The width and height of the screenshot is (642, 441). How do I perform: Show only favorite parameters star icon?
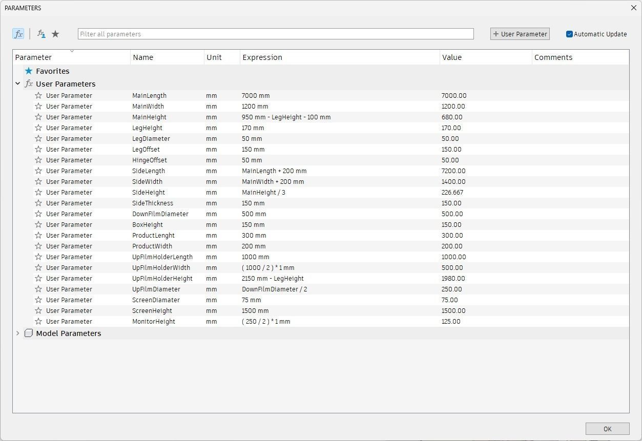point(55,34)
